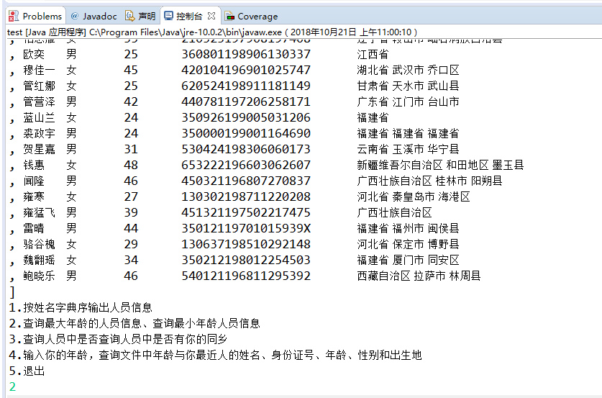Click address 广东省 江门市 台山市
Viewport: 602px width, 398px height.
point(408,101)
